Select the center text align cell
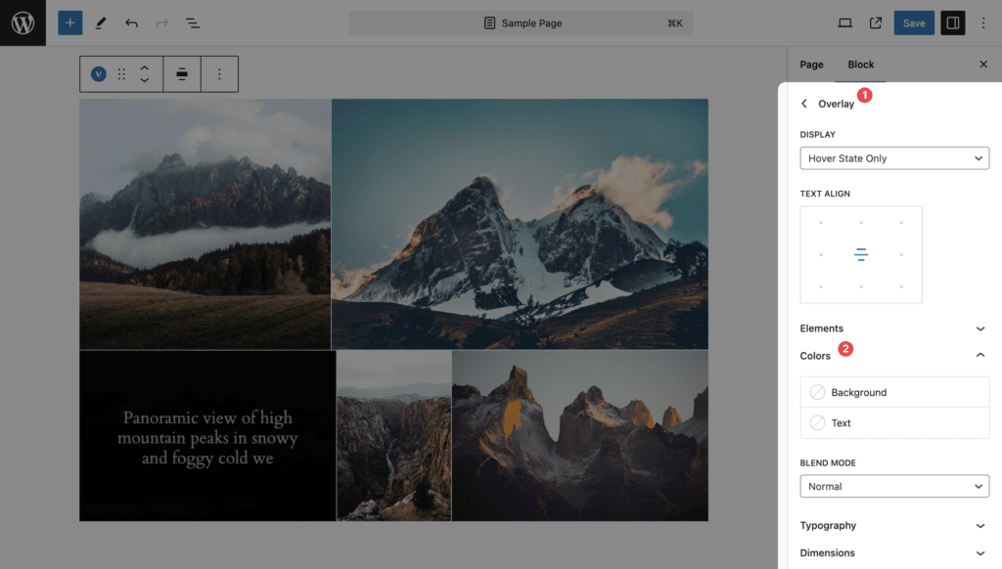This screenshot has width=1002, height=569. tap(861, 254)
